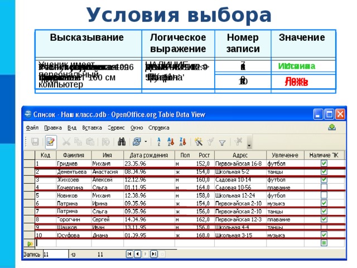Toggle Наличие ПК checkbox for Патрина Ирина
The image size is (357, 268).
(x=324, y=203)
